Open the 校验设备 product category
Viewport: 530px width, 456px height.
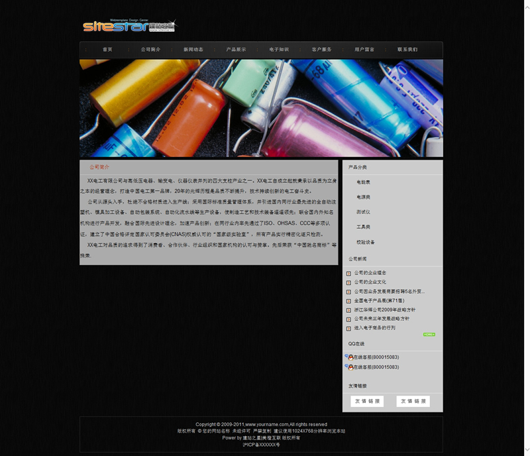[366, 243]
